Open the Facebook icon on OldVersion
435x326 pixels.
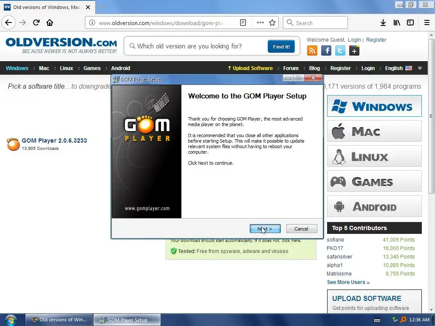326,51
